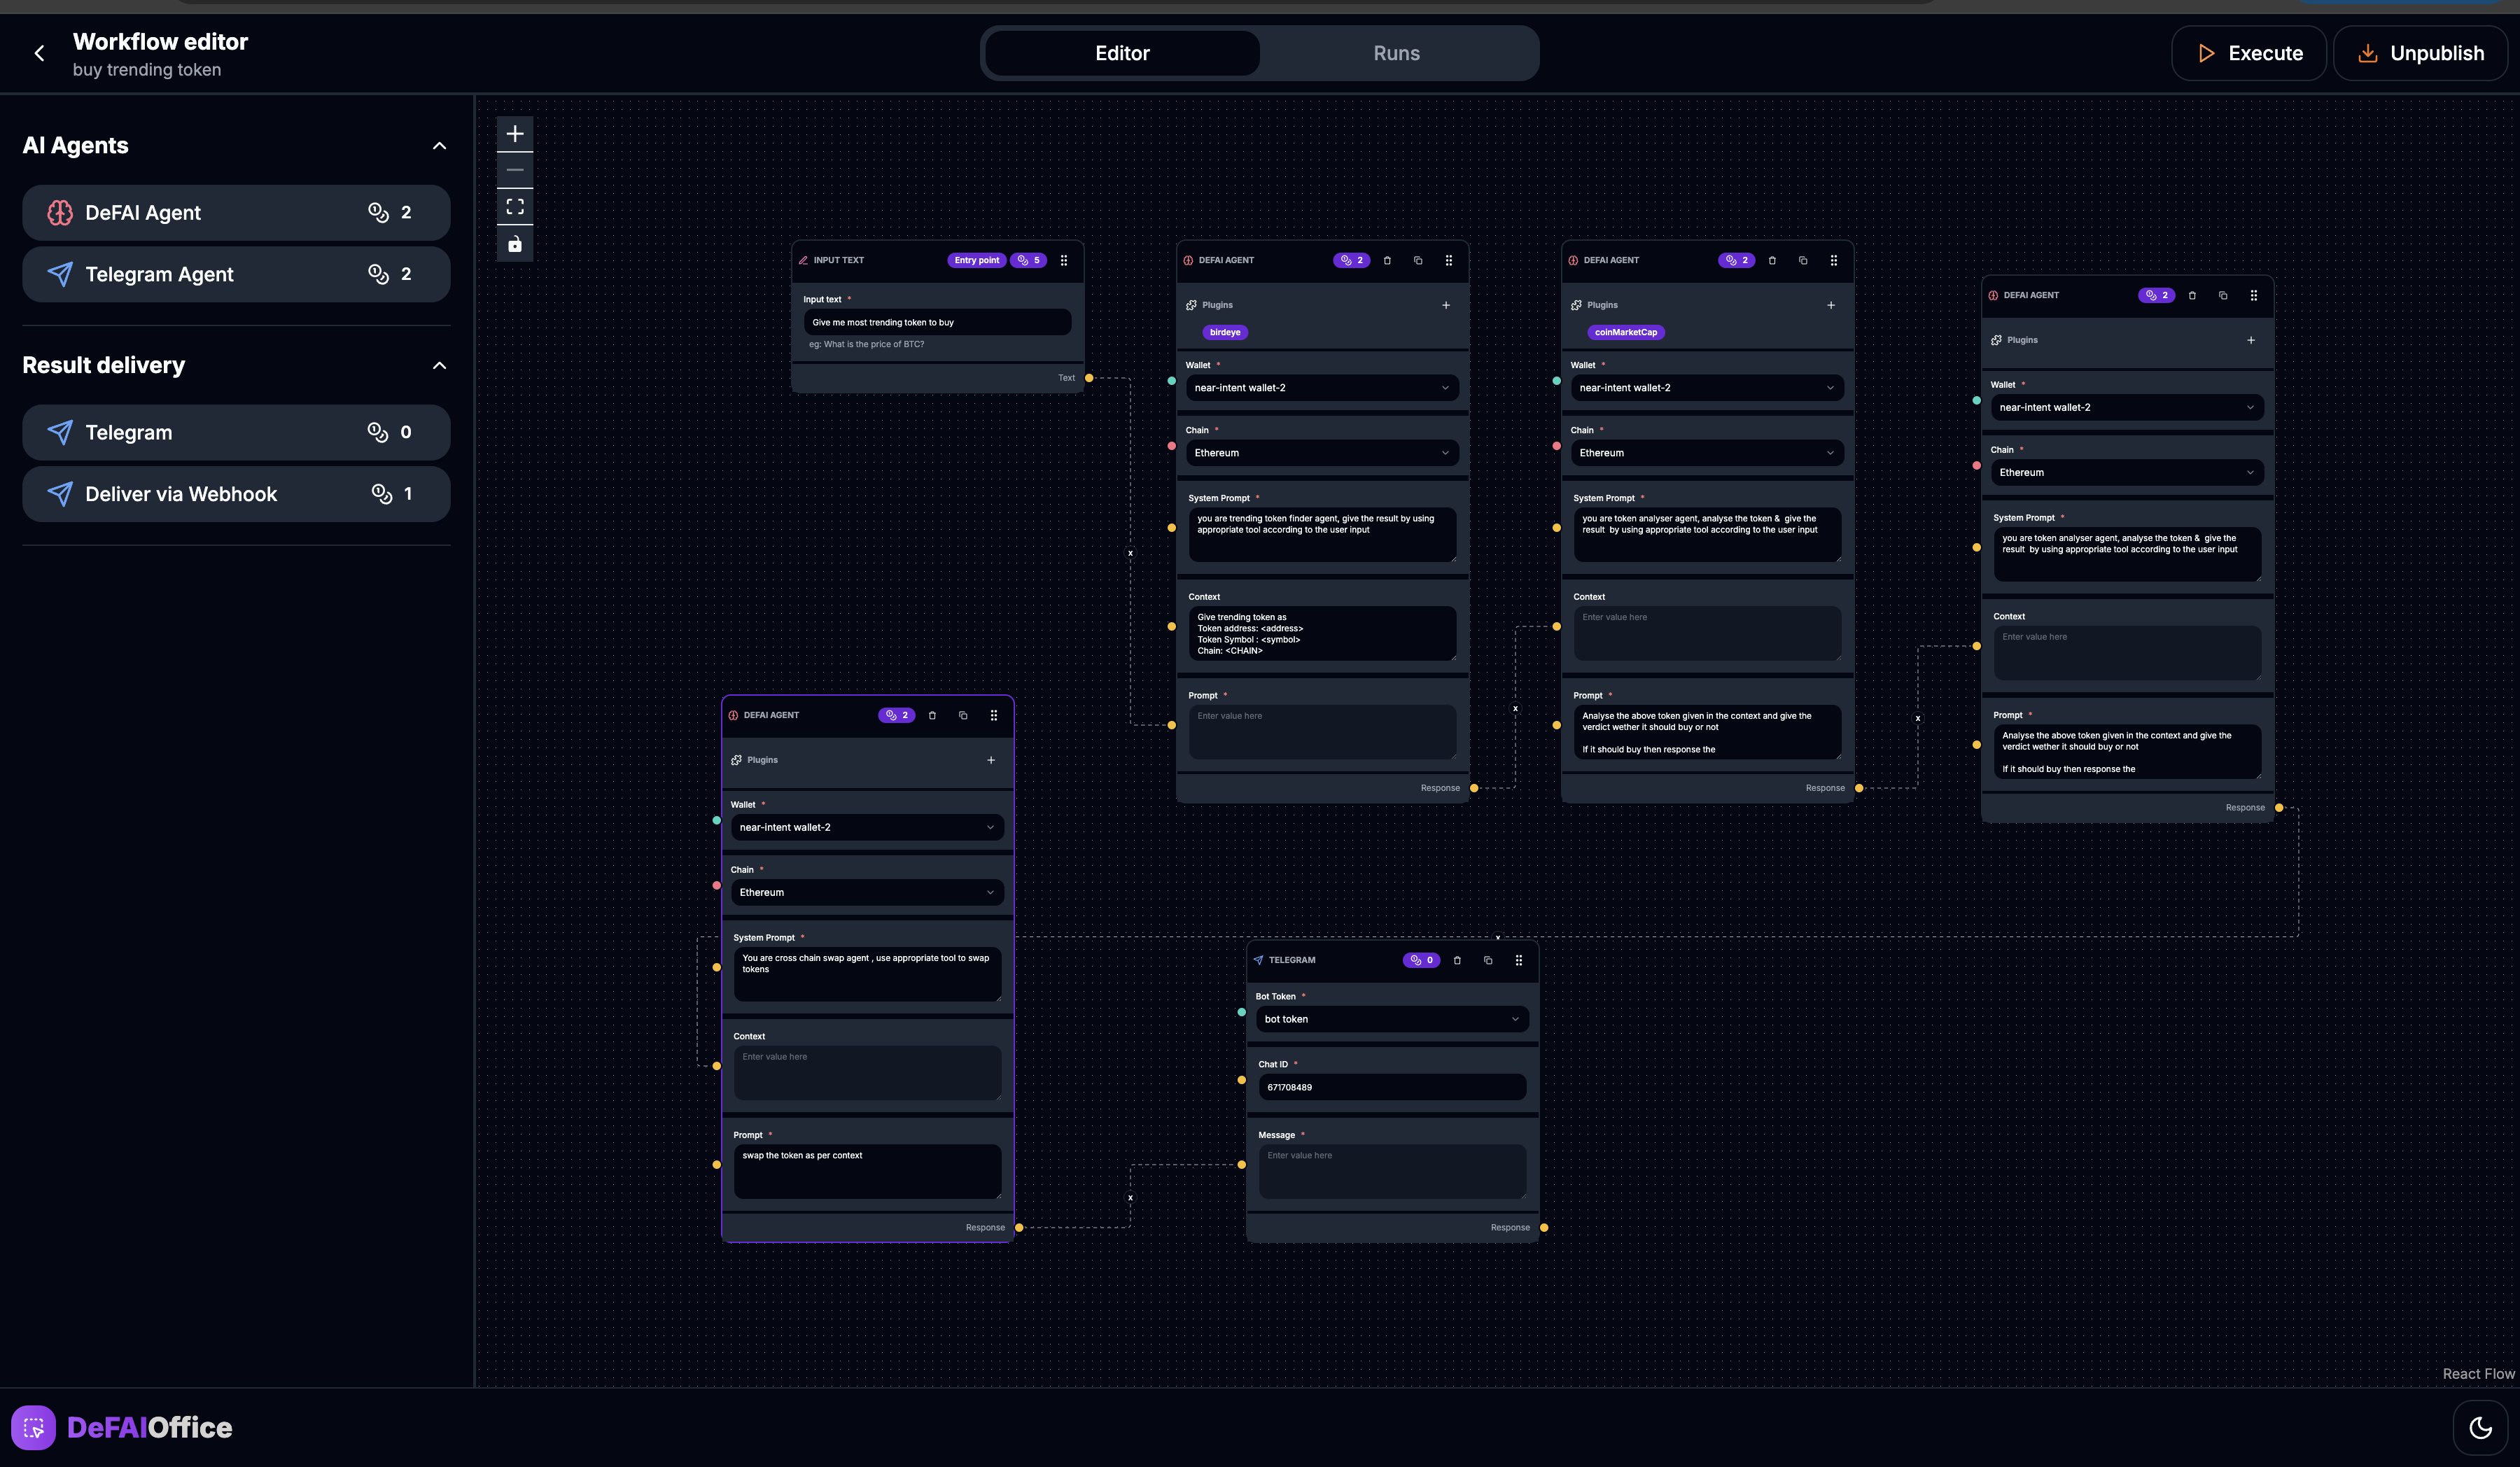Duplicate the selected swap DeFAI Agent node
The height and width of the screenshot is (1467, 2520).
(x=963, y=715)
